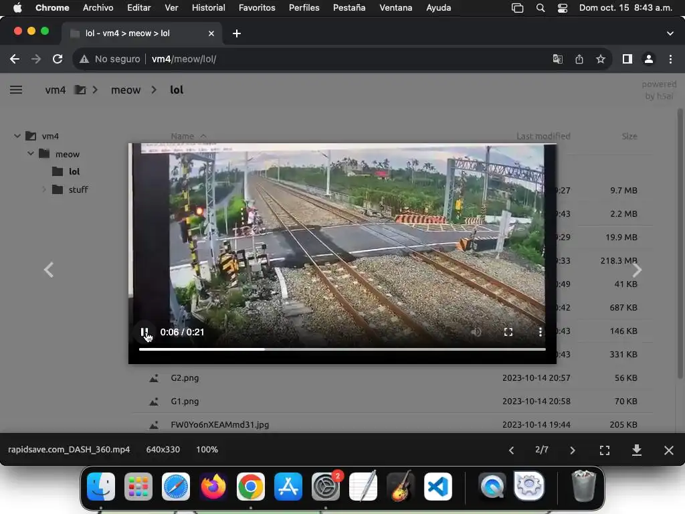685x514 pixels.
Task: Sort by Name column header
Action: click(x=183, y=137)
